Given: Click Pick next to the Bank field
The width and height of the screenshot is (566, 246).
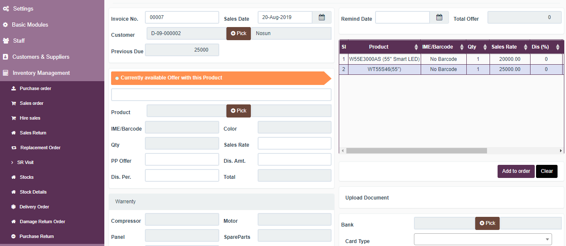Looking at the screenshot, I should point(487,223).
